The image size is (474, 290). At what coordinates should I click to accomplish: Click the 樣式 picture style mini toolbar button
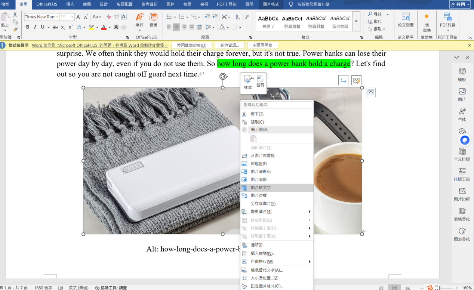(x=248, y=82)
